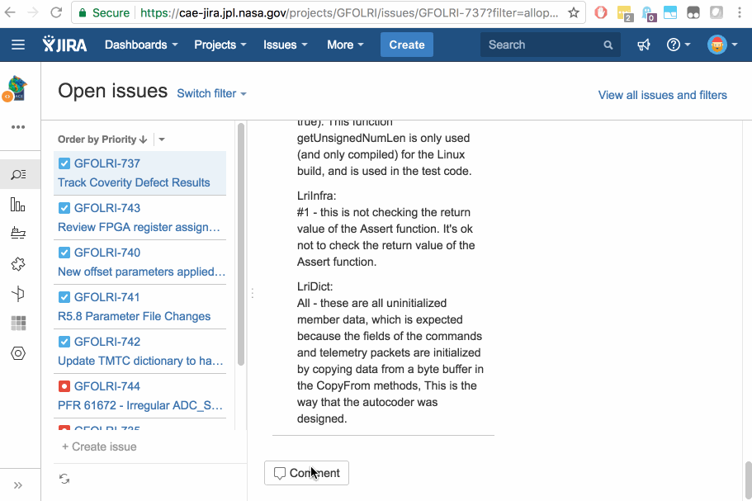Open the grid sidebar icon
752x501 pixels.
(18, 324)
